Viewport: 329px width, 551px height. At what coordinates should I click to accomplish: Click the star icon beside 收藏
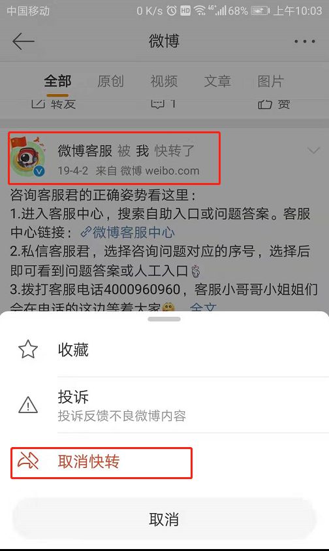[x=28, y=349]
